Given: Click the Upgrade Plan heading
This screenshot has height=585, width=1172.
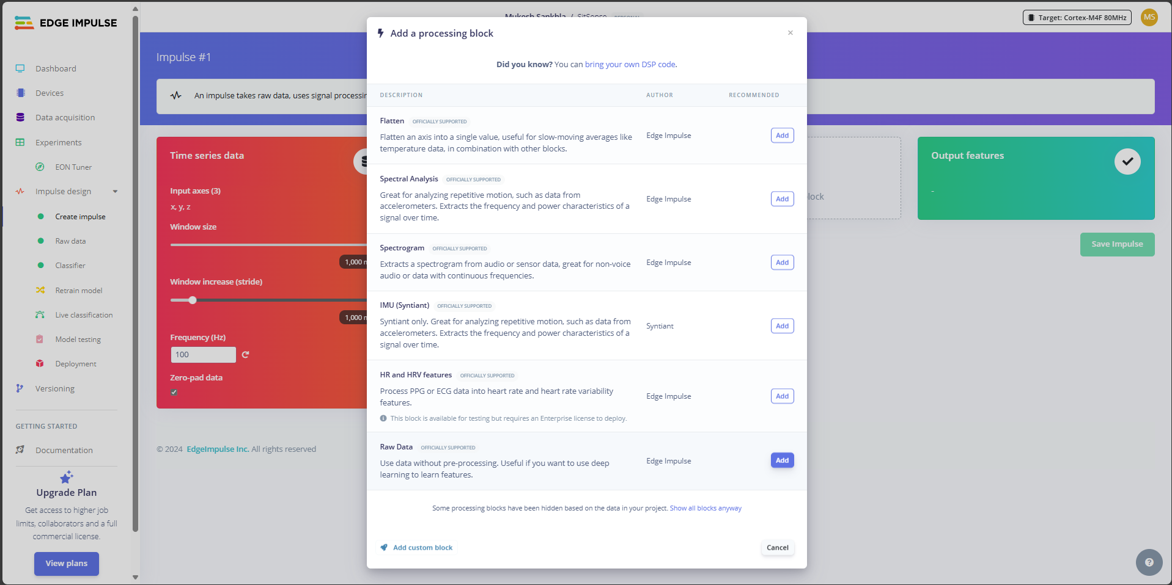Looking at the screenshot, I should pos(67,493).
